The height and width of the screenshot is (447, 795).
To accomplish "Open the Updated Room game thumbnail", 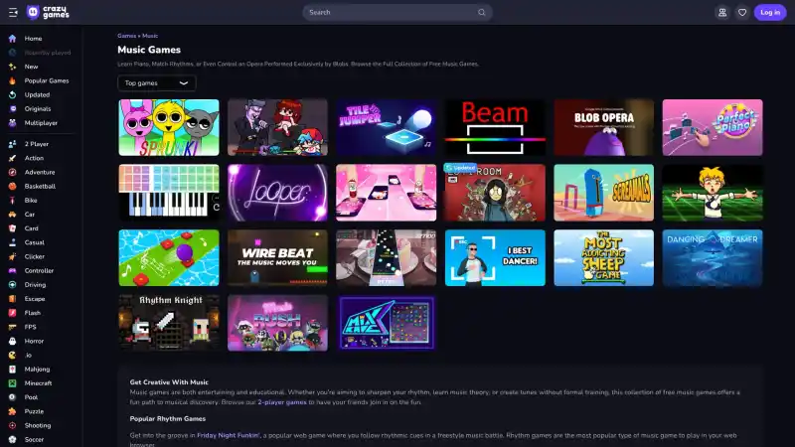I will (495, 193).
